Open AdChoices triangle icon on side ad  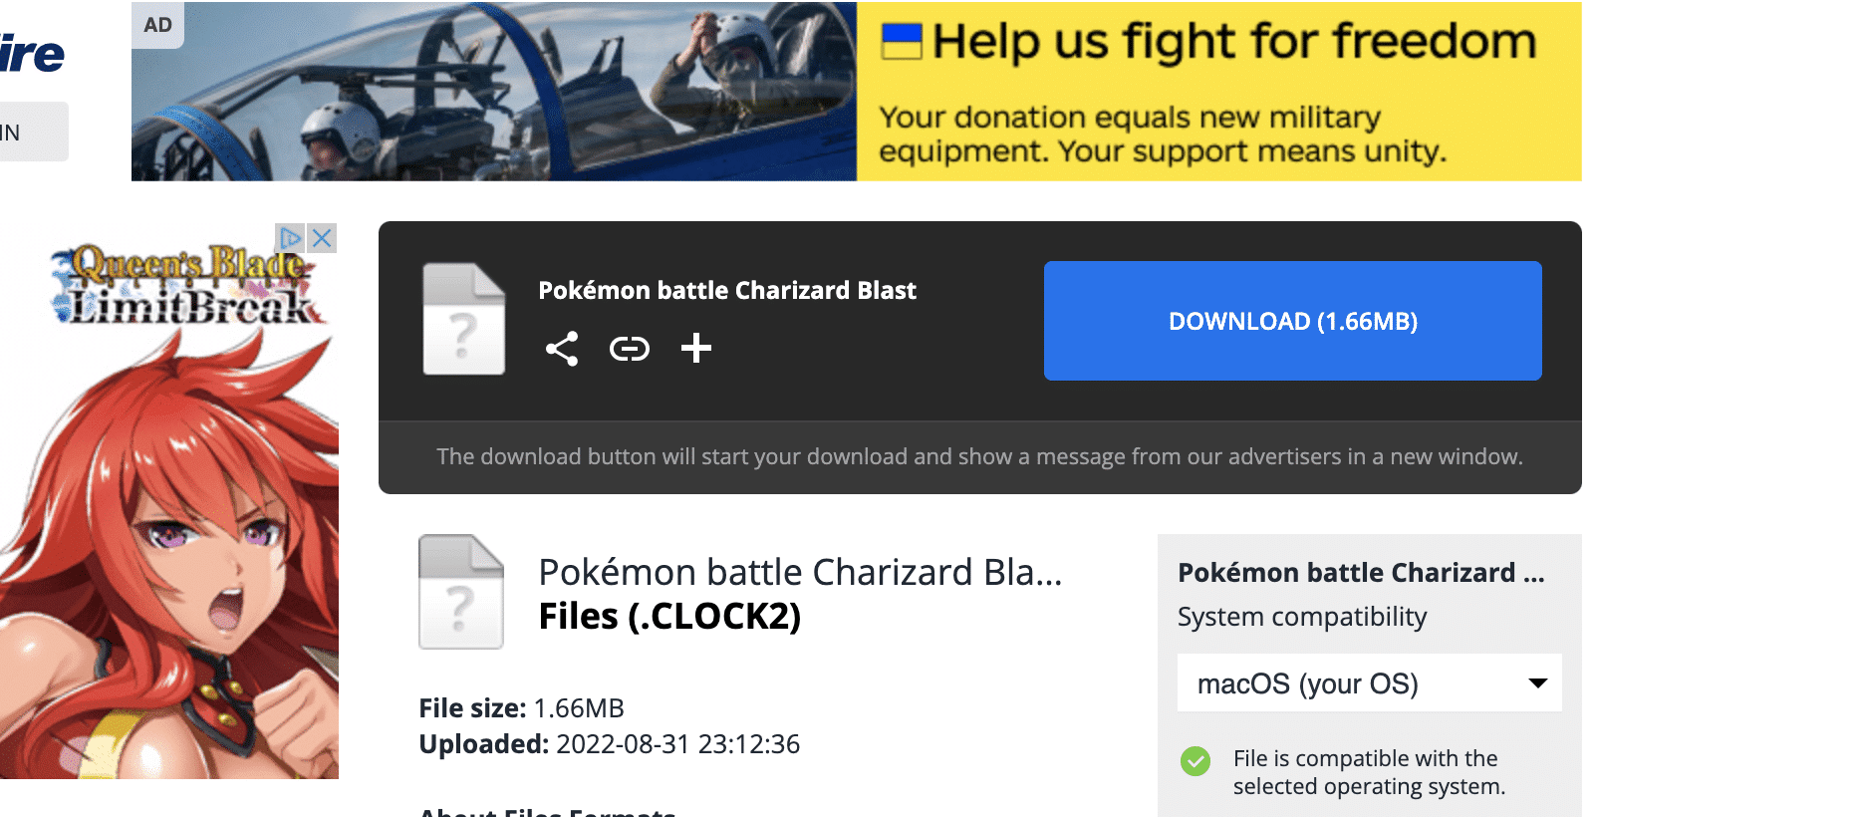[x=290, y=238]
